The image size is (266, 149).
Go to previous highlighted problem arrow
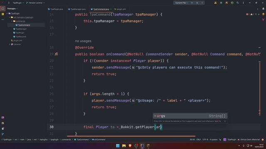click(x=256, y=14)
